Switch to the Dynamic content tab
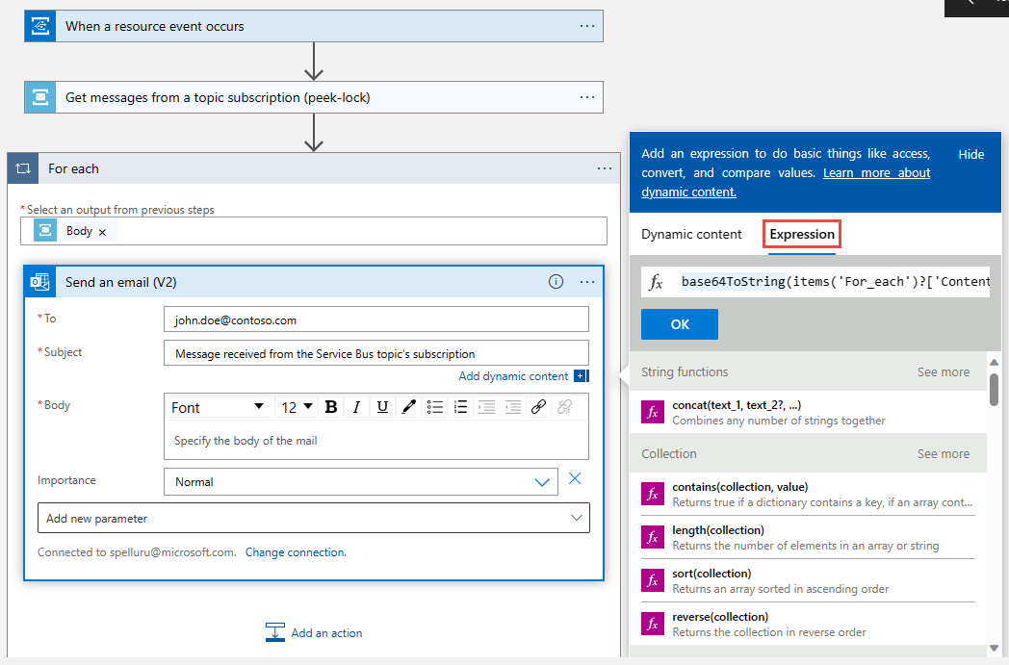The width and height of the screenshot is (1009, 665). tap(691, 234)
